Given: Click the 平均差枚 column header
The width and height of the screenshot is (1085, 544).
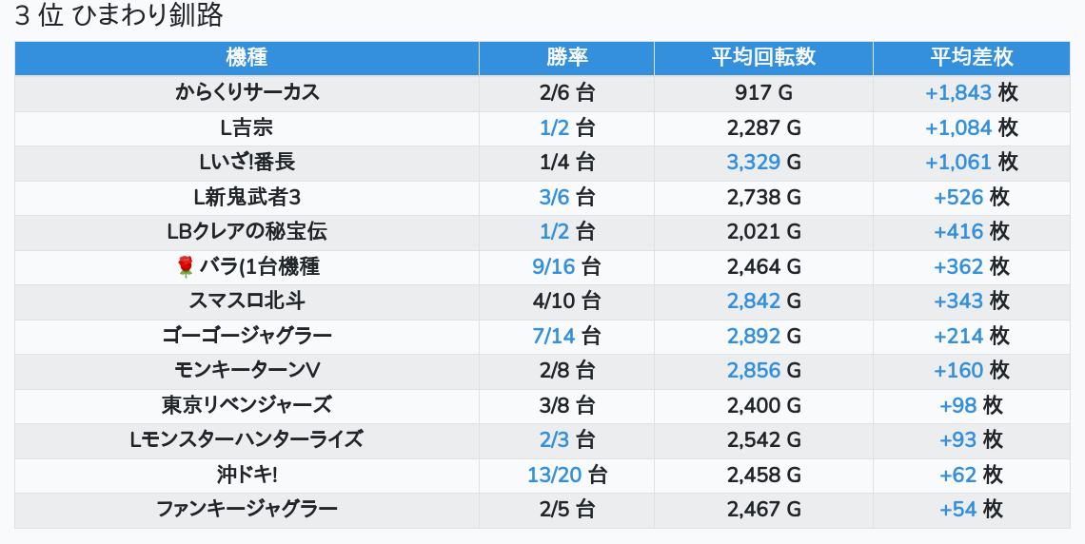Looking at the screenshot, I should pos(971,57).
